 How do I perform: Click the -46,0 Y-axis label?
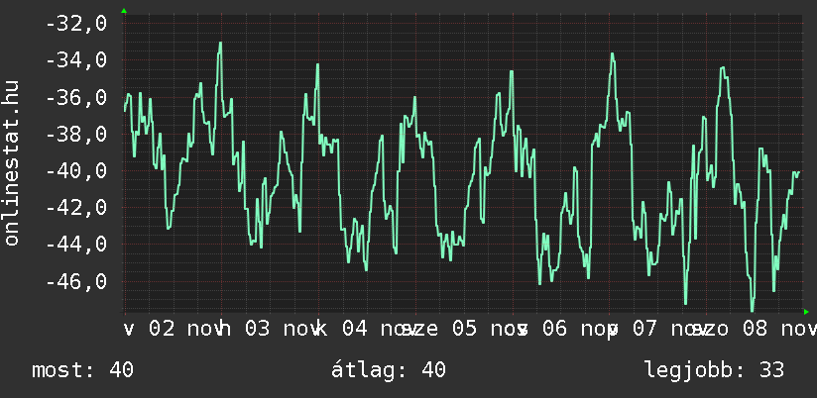coord(76,282)
